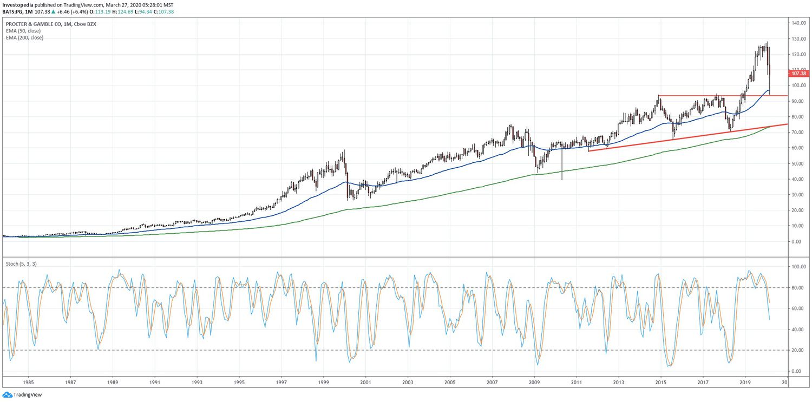The height and width of the screenshot is (402, 812).
Task: Select the PROCTER & GAMBLE CO chart title
Action: 51,24
